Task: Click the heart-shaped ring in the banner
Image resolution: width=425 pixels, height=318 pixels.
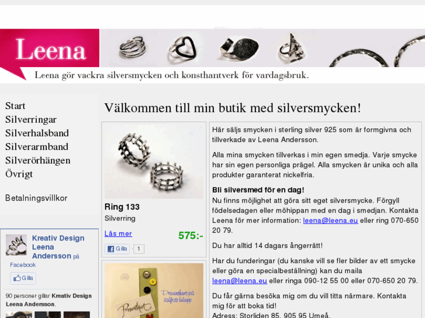Action: click(x=182, y=49)
